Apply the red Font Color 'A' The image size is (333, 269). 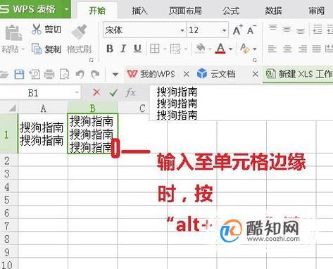[x=220, y=49]
